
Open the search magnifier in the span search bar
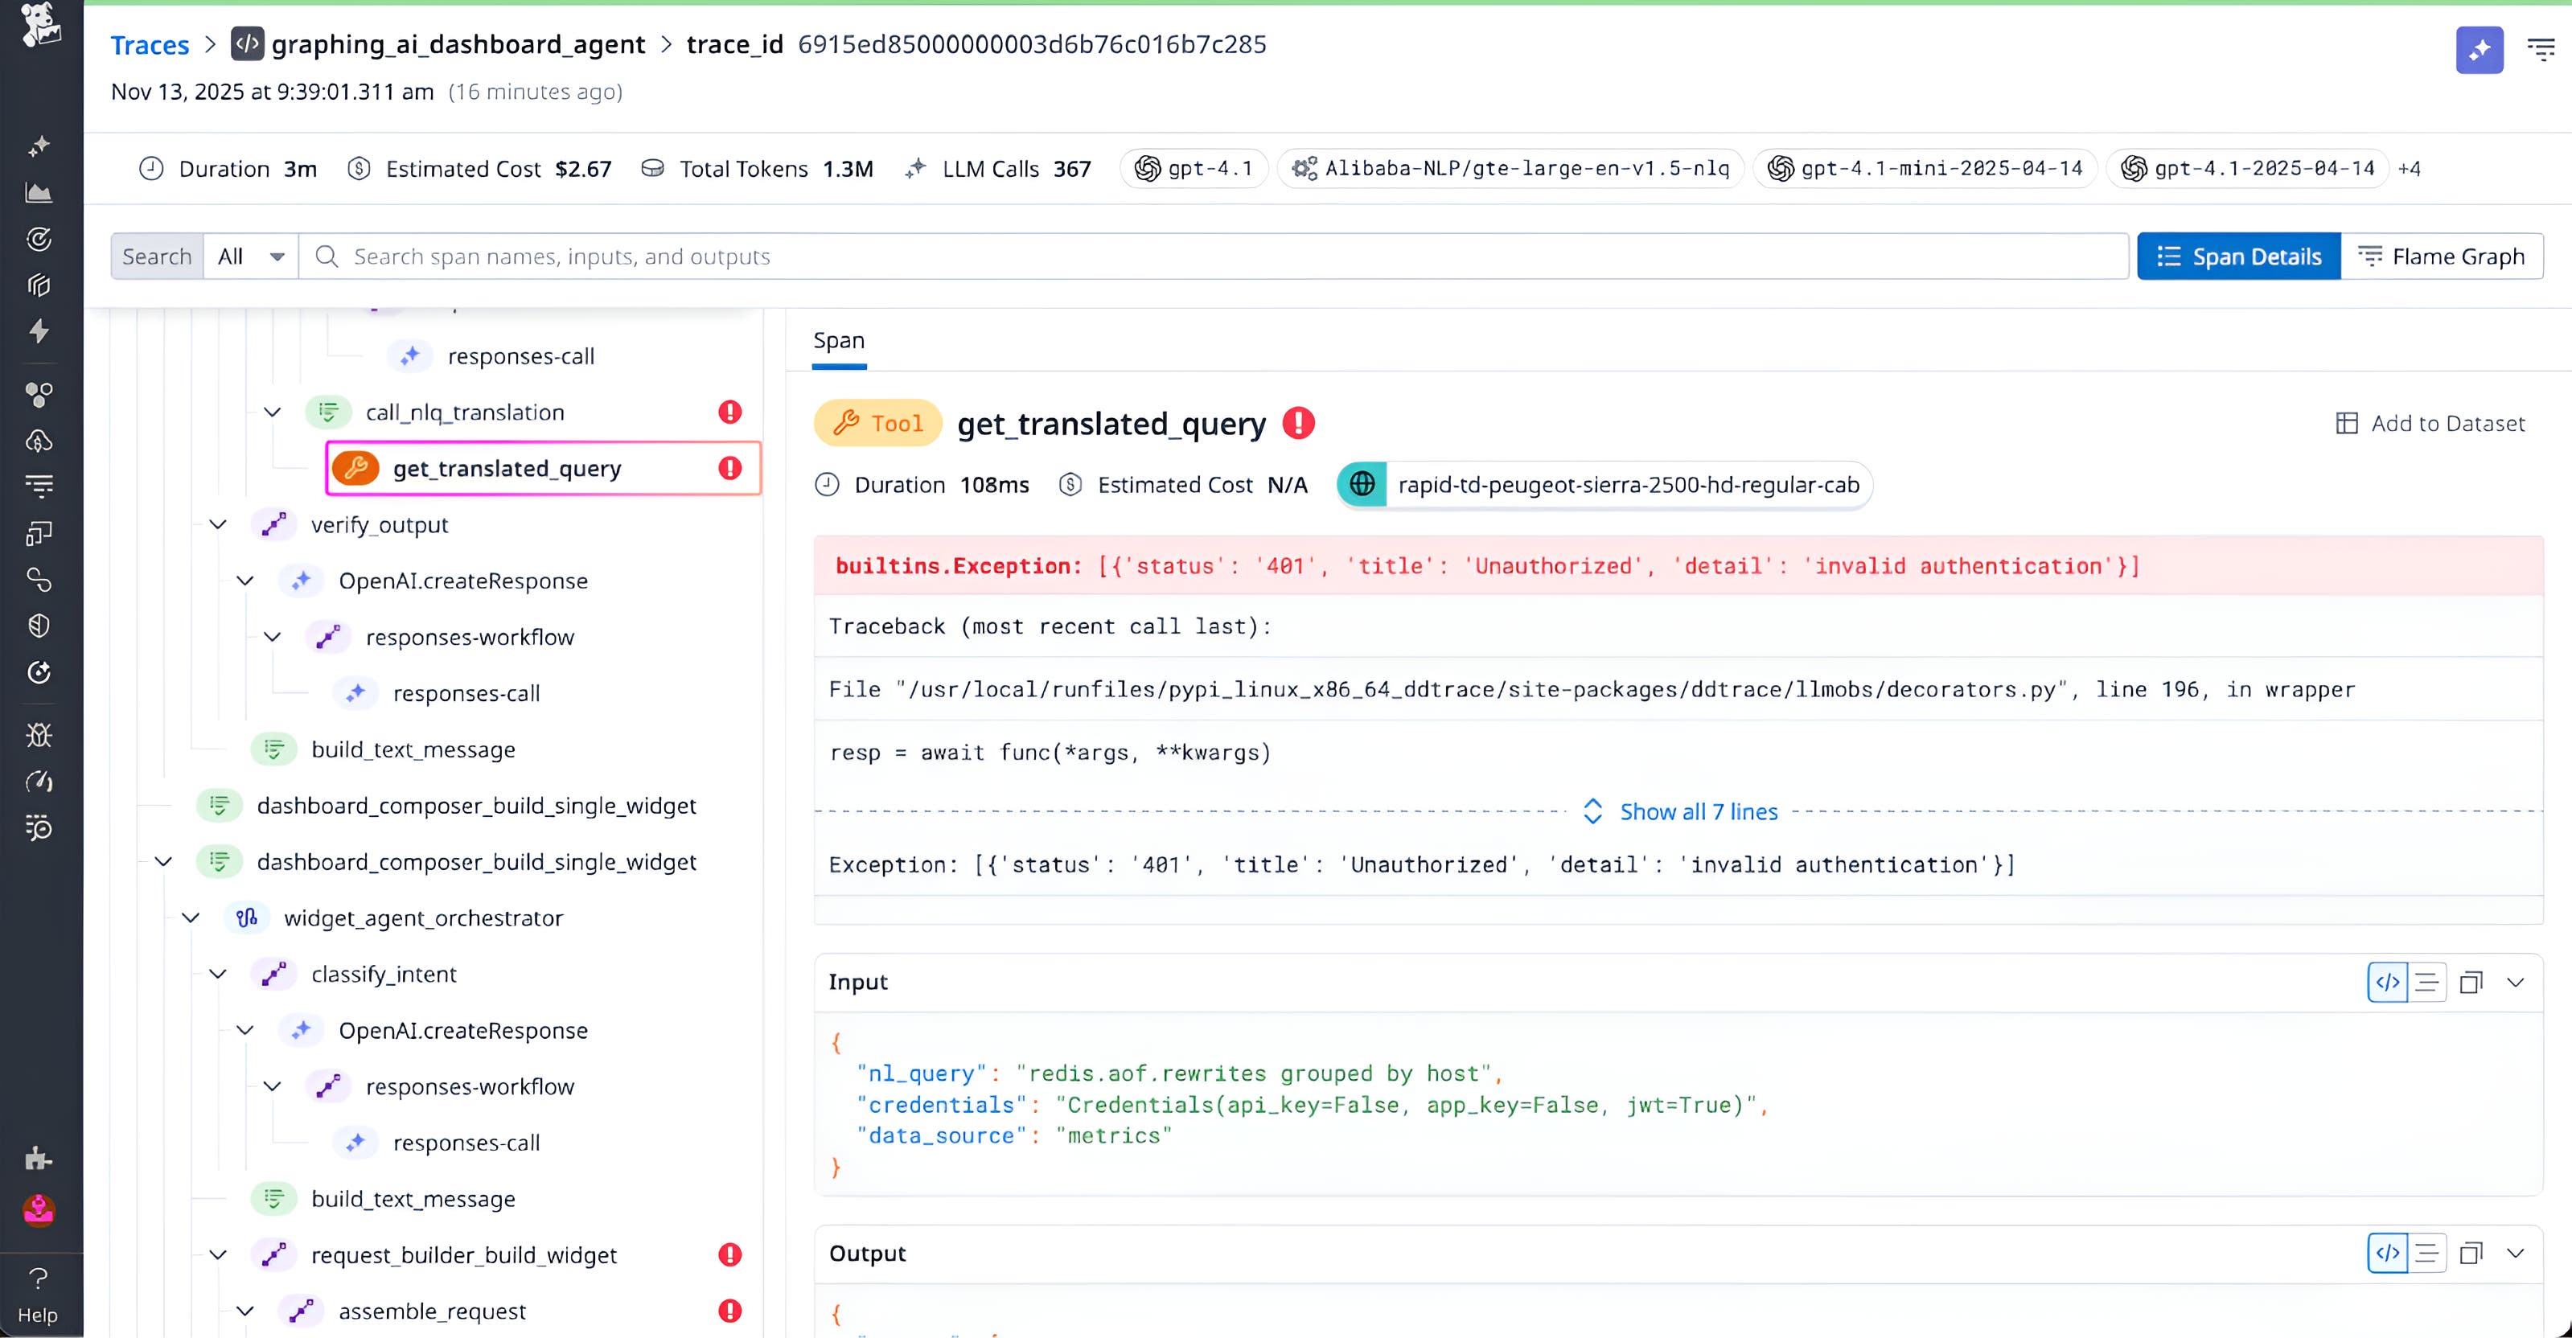click(326, 256)
